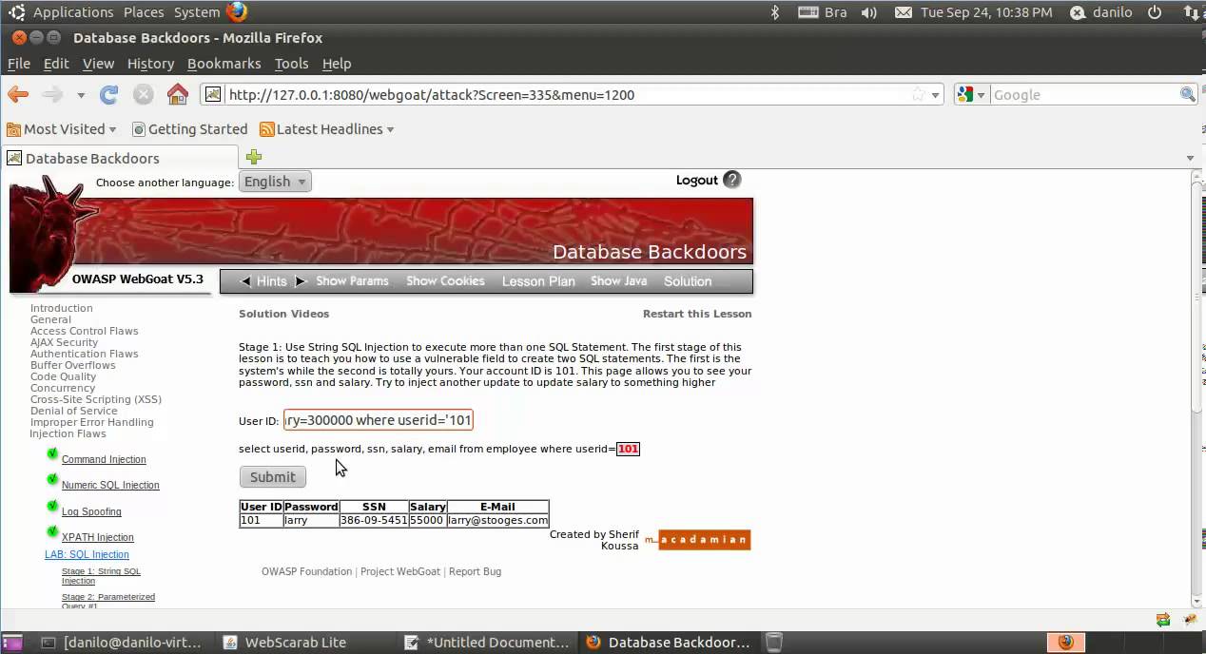Open the File menu

(x=19, y=64)
